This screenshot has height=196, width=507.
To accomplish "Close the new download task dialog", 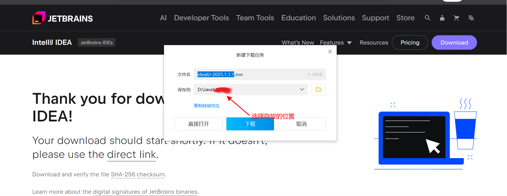I will click(330, 51).
